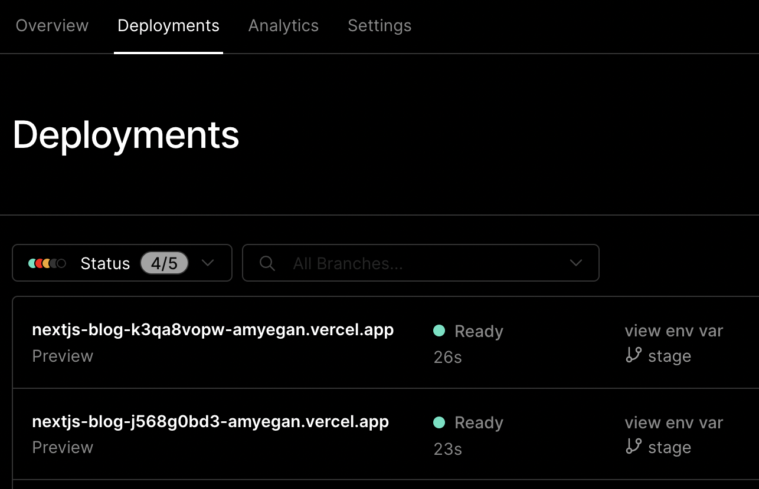Screen dimensions: 759x489
Task: Click the green Ready dot on second deployment
Action: pos(439,422)
